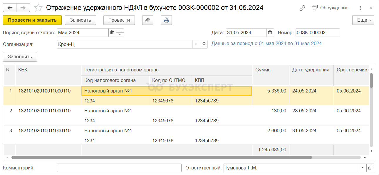Expand the Ответственный dropdown list
The height and width of the screenshot is (175, 379).
pos(363,168)
